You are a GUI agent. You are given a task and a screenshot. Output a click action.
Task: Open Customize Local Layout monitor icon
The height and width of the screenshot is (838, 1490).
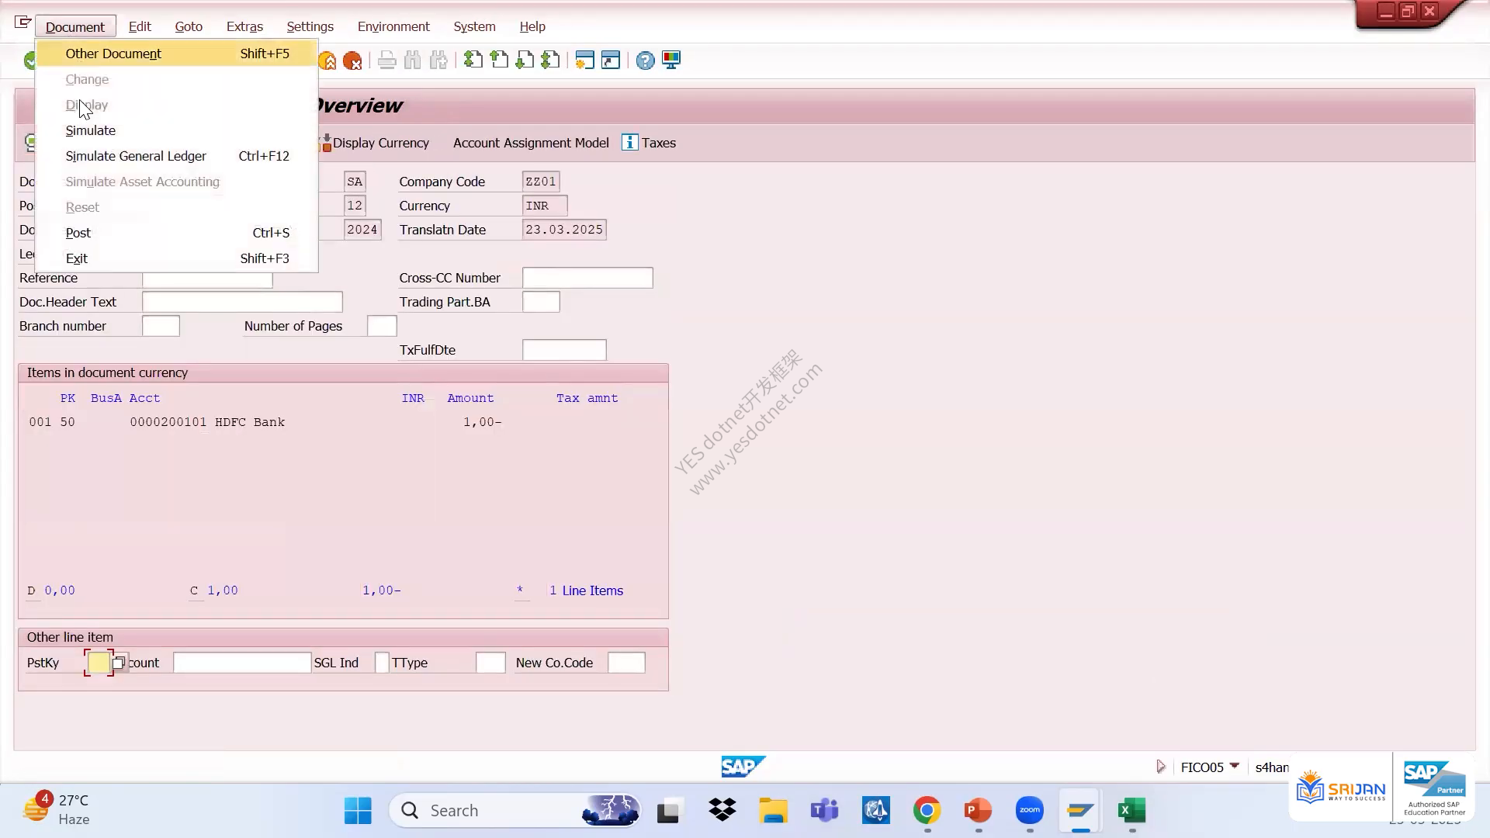coord(671,60)
